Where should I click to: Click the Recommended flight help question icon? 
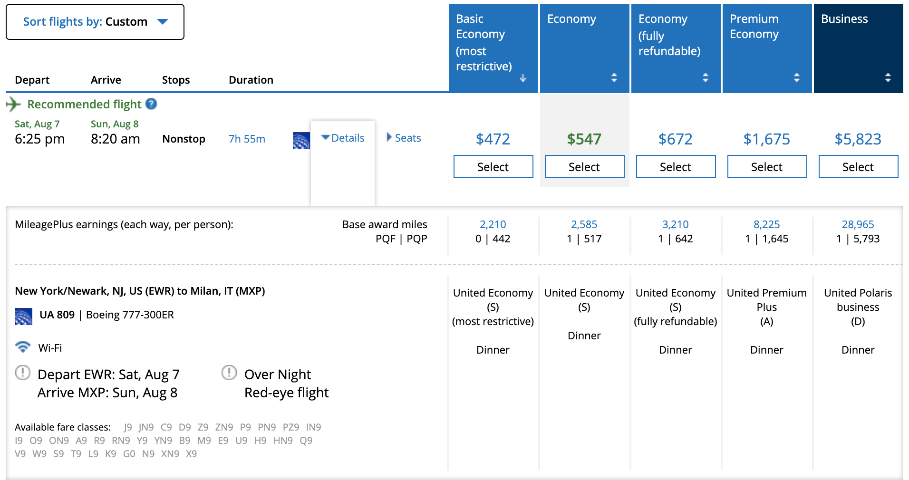pyautogui.click(x=151, y=104)
